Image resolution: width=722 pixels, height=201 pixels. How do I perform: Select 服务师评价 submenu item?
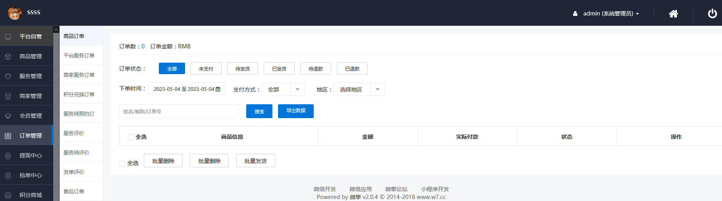click(81, 152)
